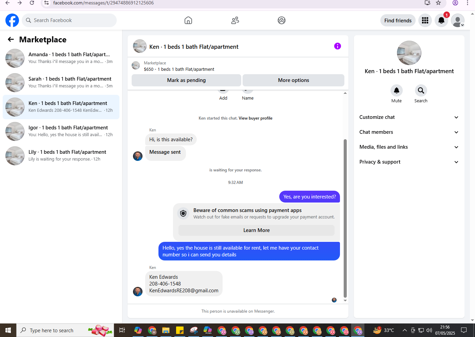The height and width of the screenshot is (337, 475).
Task: Open the browser's site information icon
Action: click(x=46, y=3)
